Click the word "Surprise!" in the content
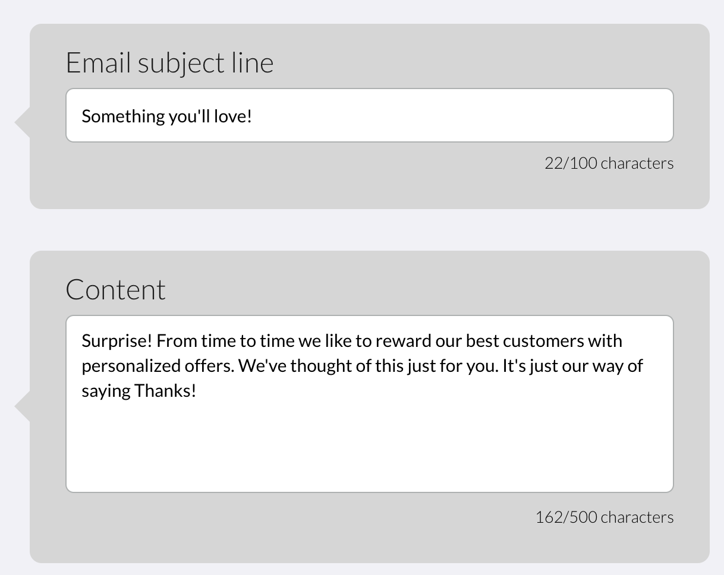The width and height of the screenshot is (724, 575). coord(117,342)
